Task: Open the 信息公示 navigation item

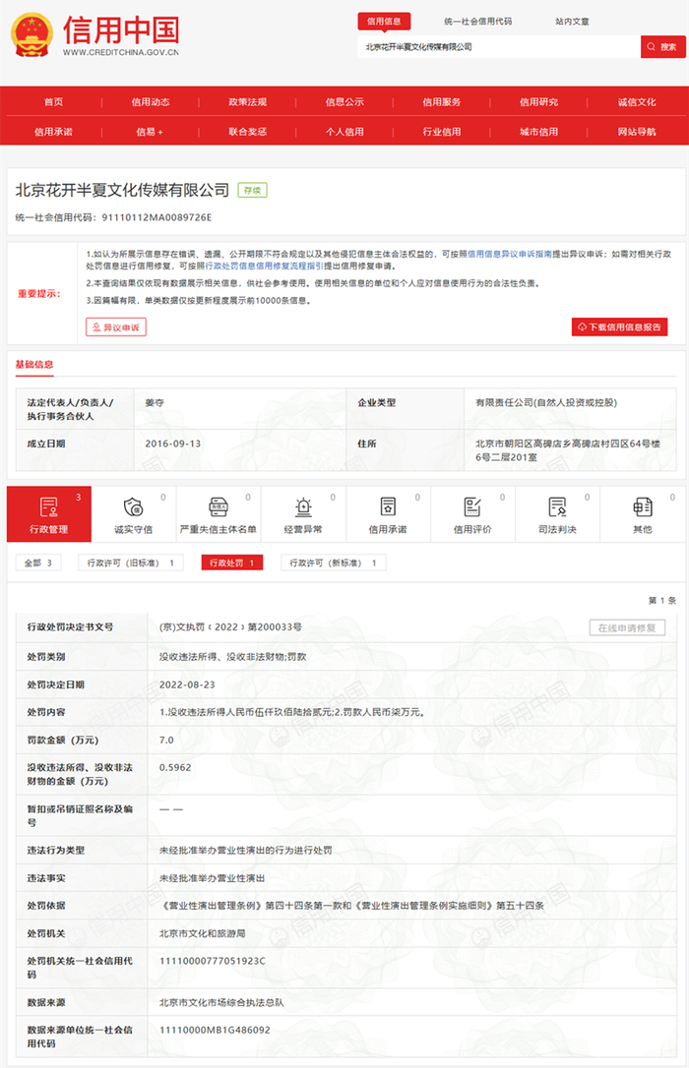Action: pos(344,102)
